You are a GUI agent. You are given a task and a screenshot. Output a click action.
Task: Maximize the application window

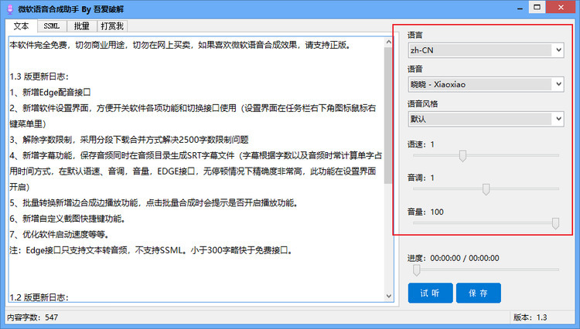537,8
